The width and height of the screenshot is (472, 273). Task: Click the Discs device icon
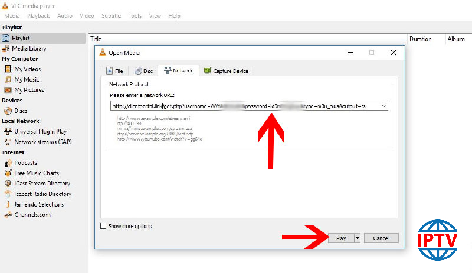click(x=8, y=111)
